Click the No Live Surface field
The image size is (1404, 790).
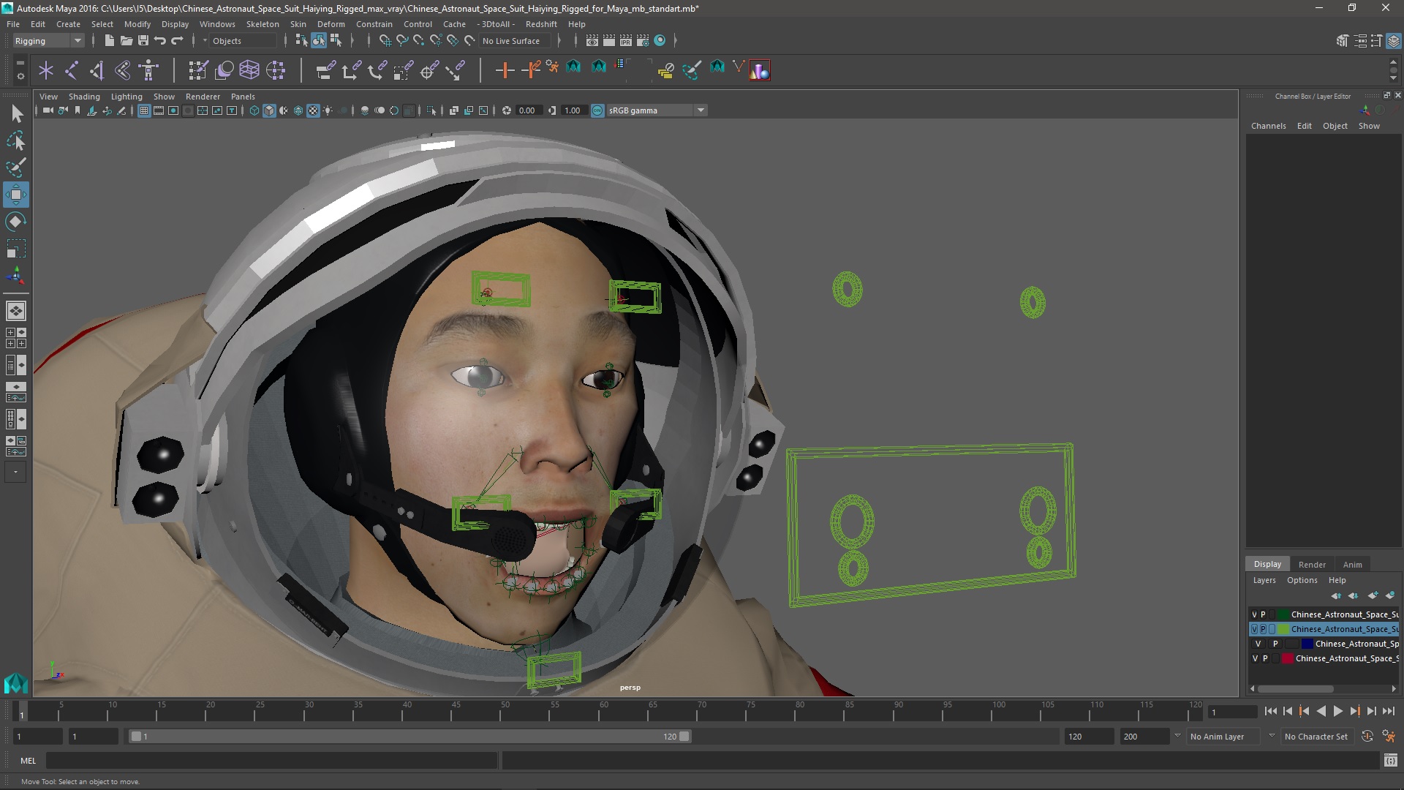coord(516,41)
